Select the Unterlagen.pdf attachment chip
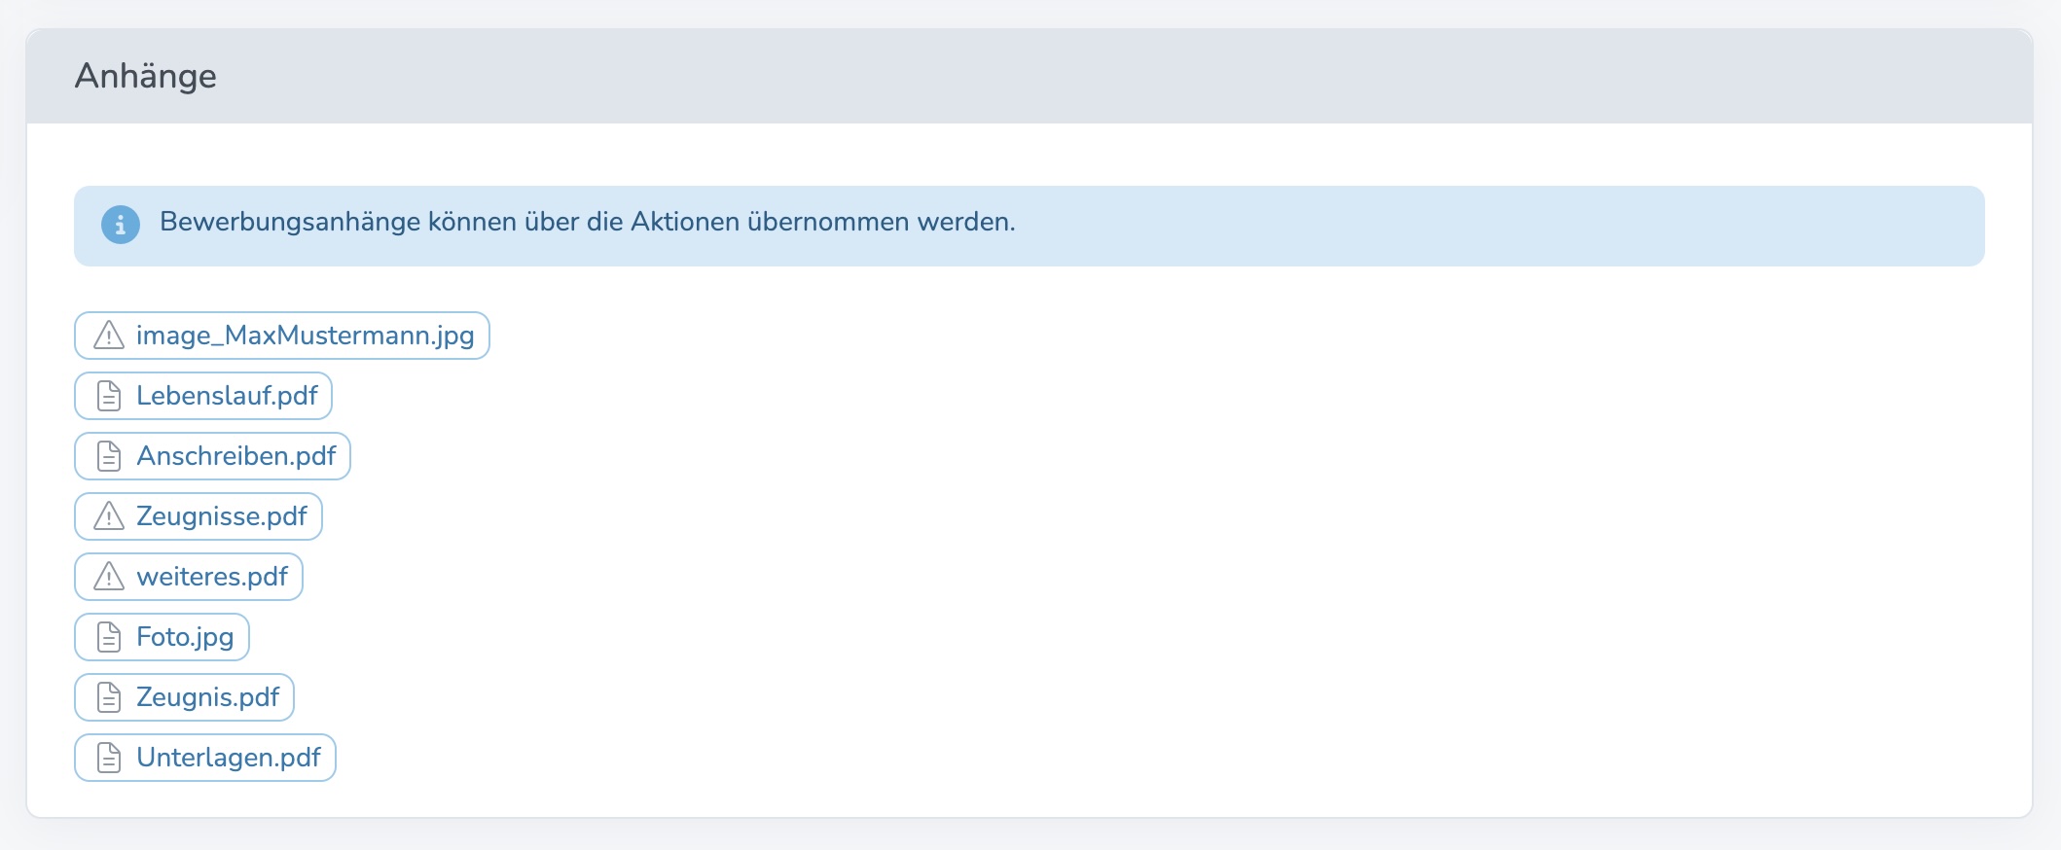The height and width of the screenshot is (850, 2061). coord(204,758)
